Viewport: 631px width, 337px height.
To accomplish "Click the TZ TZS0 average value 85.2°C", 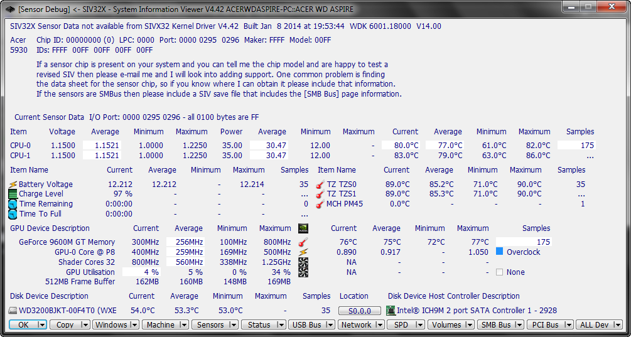I will pyautogui.click(x=441, y=185).
